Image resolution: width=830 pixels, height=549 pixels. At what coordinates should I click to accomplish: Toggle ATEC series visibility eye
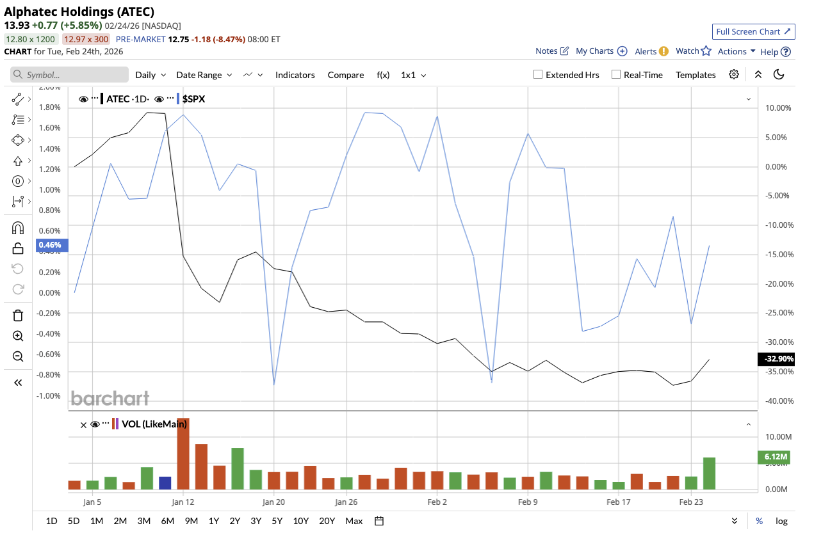83,99
